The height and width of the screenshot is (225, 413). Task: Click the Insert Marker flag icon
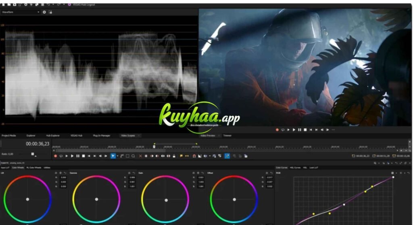coord(181,156)
